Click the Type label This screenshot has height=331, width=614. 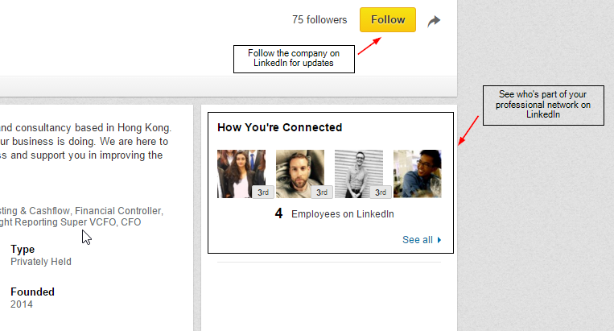point(23,250)
